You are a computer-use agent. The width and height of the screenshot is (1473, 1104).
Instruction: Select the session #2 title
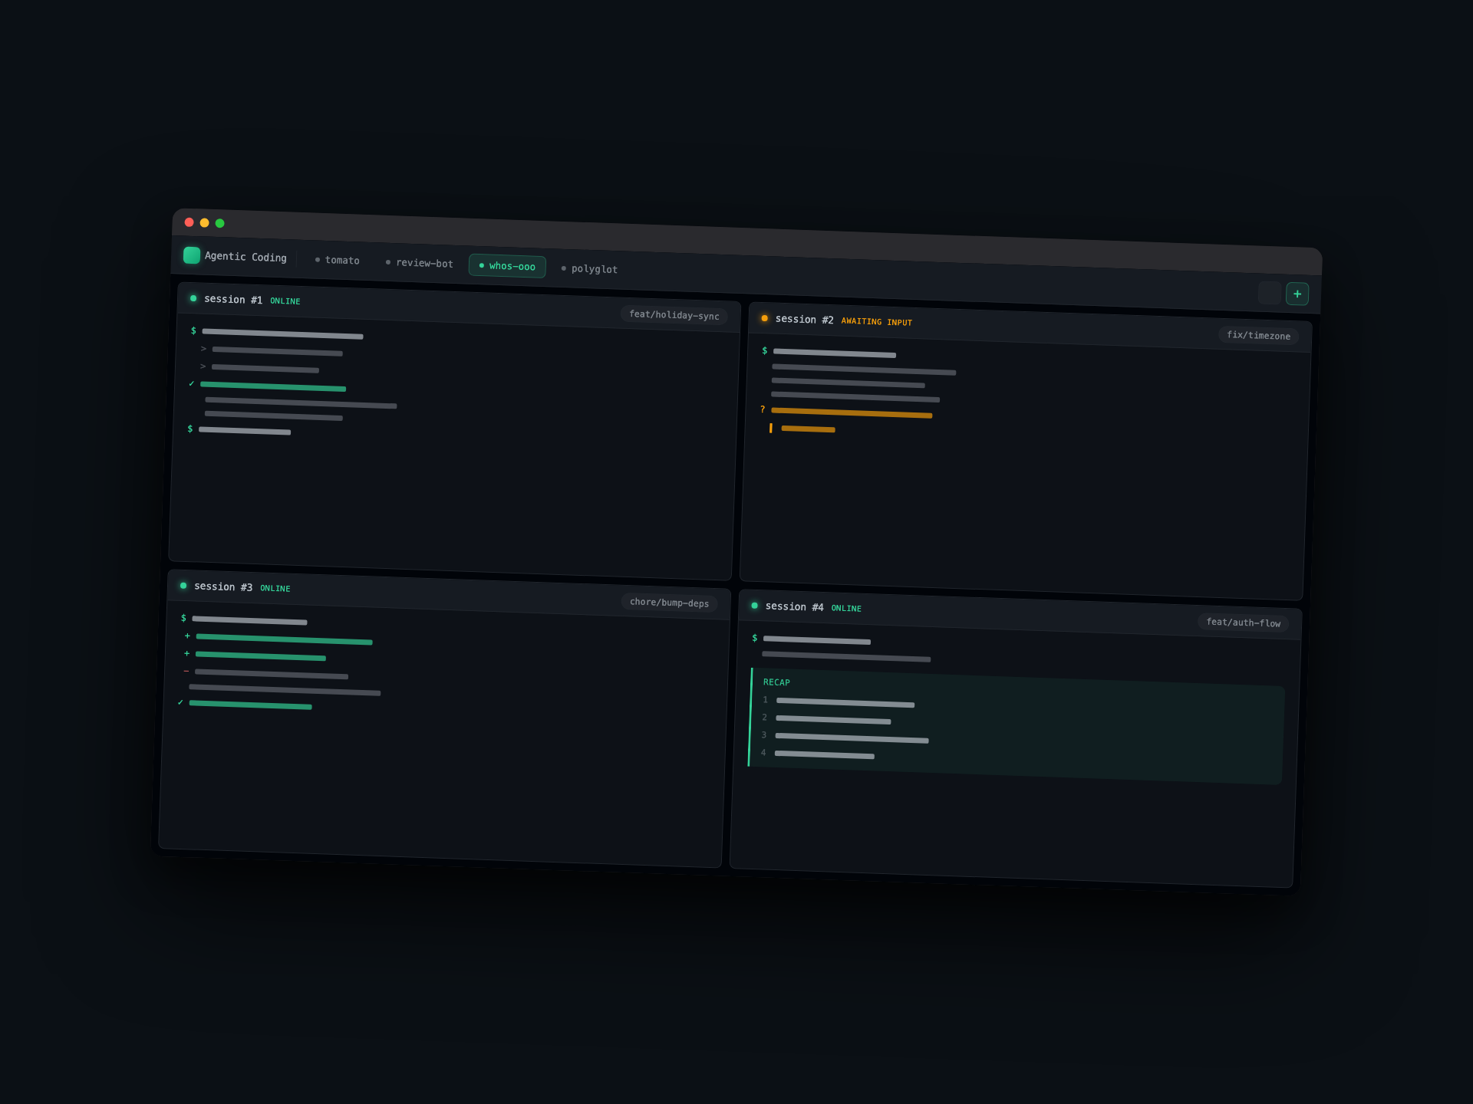804,320
